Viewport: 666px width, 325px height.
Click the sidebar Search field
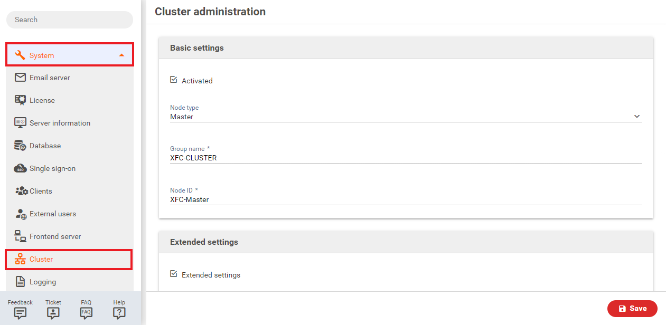pyautogui.click(x=70, y=20)
